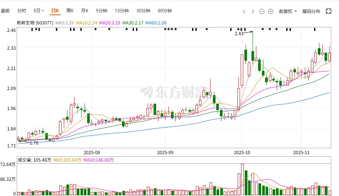Switch to the 60分钟 chart

[165, 11]
